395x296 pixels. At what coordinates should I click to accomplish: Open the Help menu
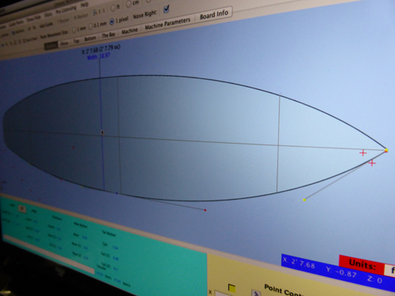point(85,5)
